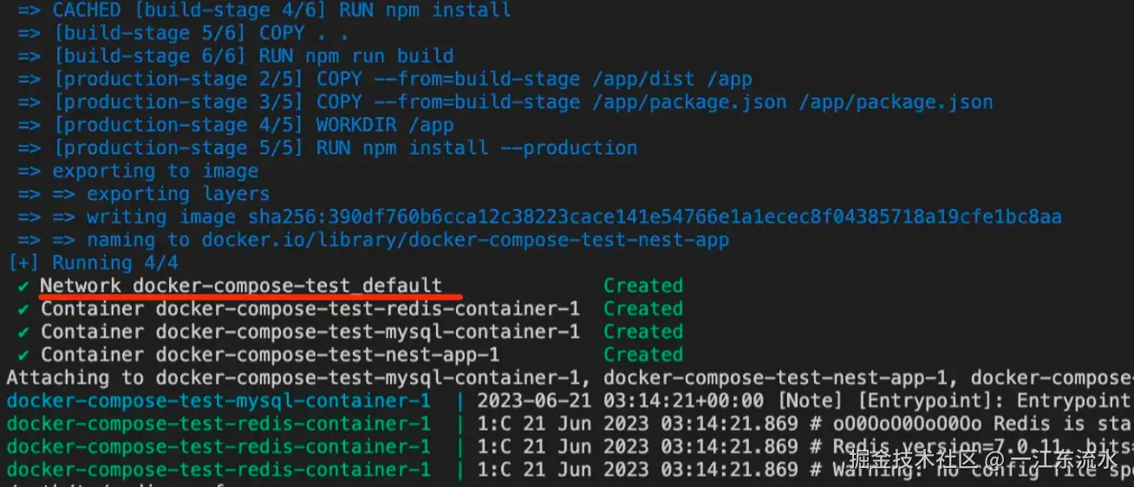Click the 掘金技术社区 watermark text
This screenshot has height=487, width=1134.
coord(912,458)
